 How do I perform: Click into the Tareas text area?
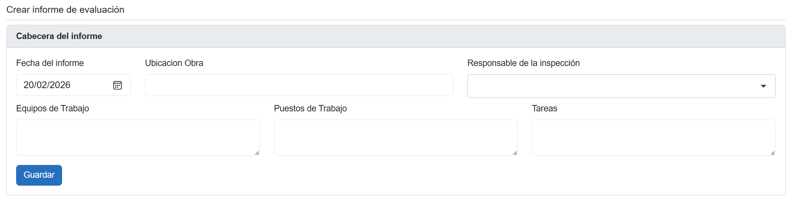coord(653,137)
